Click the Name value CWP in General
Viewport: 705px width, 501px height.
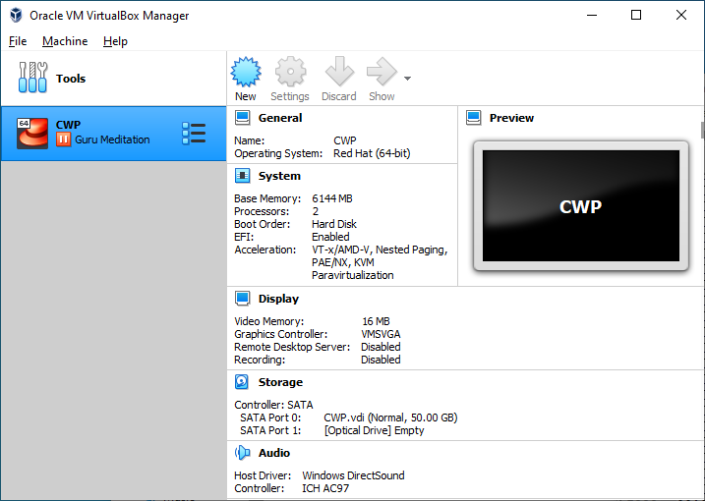click(345, 140)
